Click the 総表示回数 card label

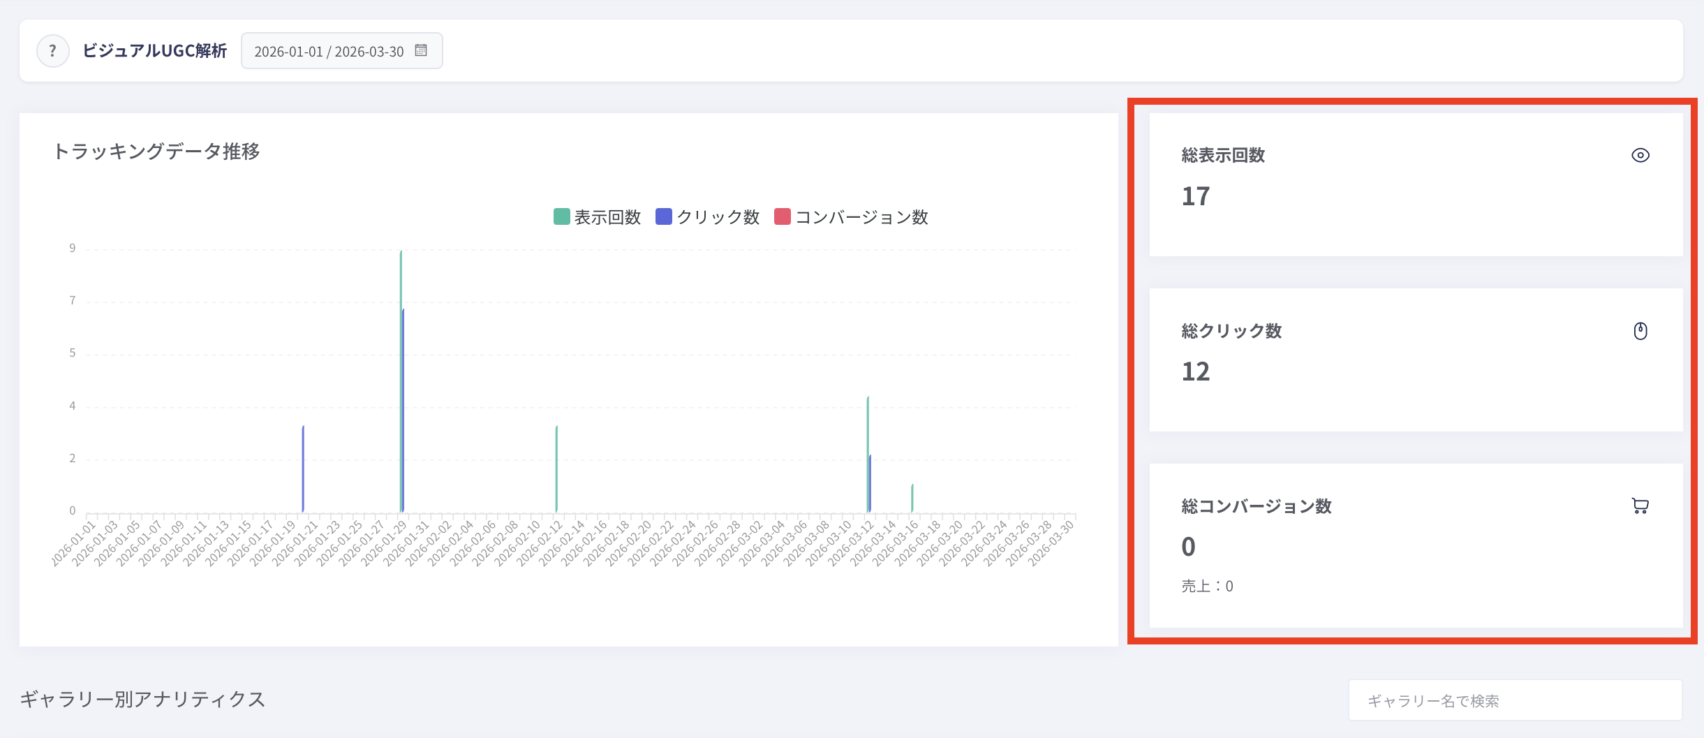click(x=1223, y=155)
